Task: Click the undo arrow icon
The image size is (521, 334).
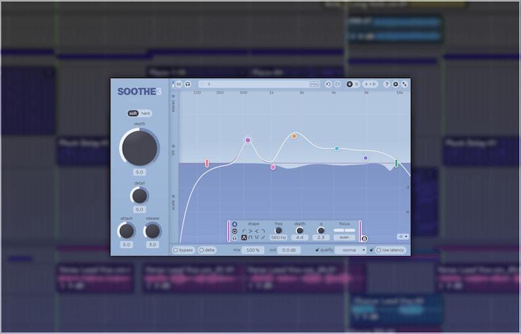Action: 328,85
